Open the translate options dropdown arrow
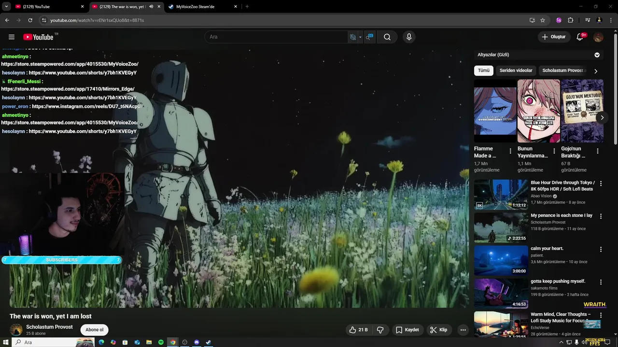 [x=360, y=37]
